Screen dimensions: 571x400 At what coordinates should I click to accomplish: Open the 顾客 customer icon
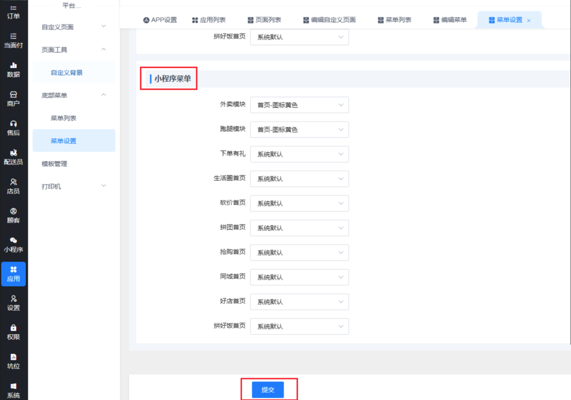[13, 211]
